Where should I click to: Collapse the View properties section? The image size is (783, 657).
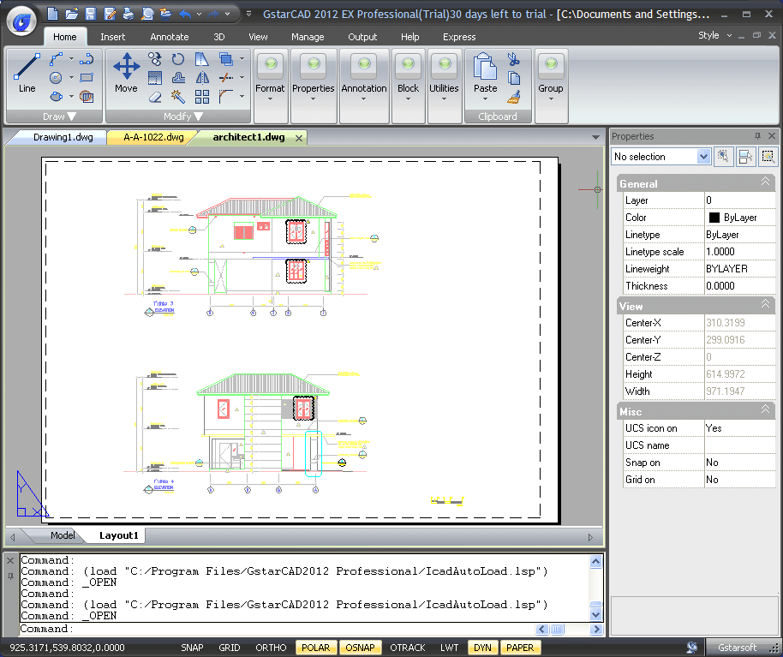pyautogui.click(x=765, y=304)
